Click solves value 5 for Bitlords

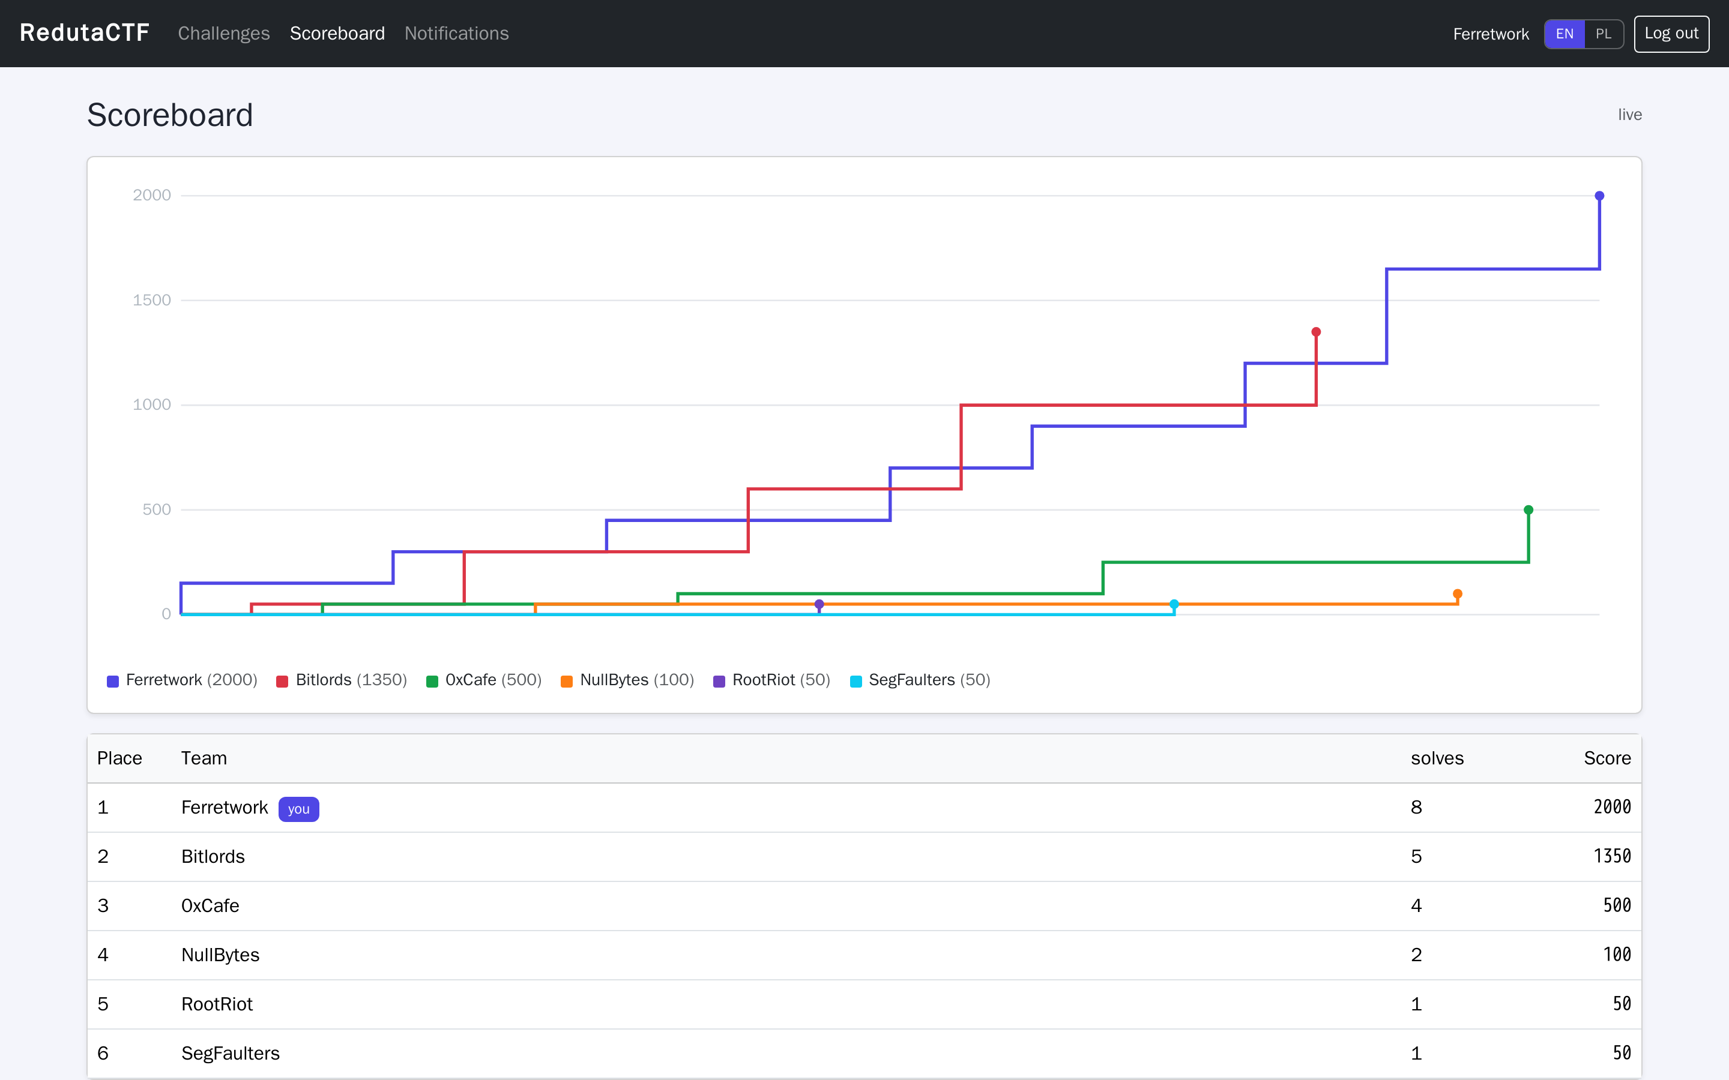(x=1416, y=856)
